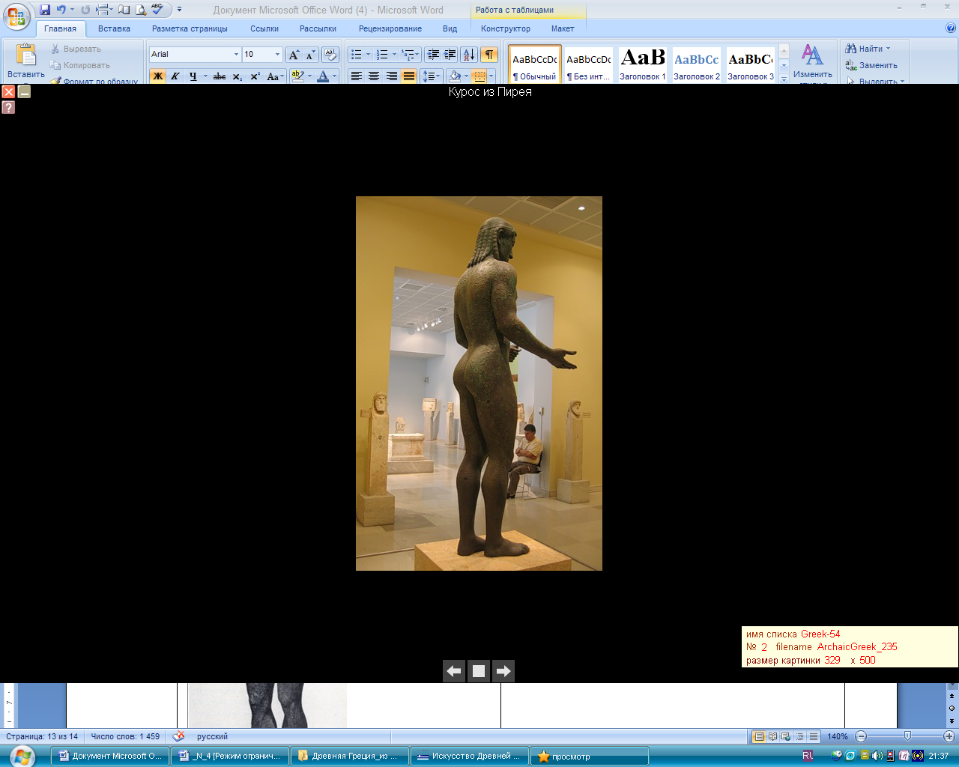Viewport: 959px width, 767px height.
Task: Open the Макет table tools tab
Action: pos(563,28)
